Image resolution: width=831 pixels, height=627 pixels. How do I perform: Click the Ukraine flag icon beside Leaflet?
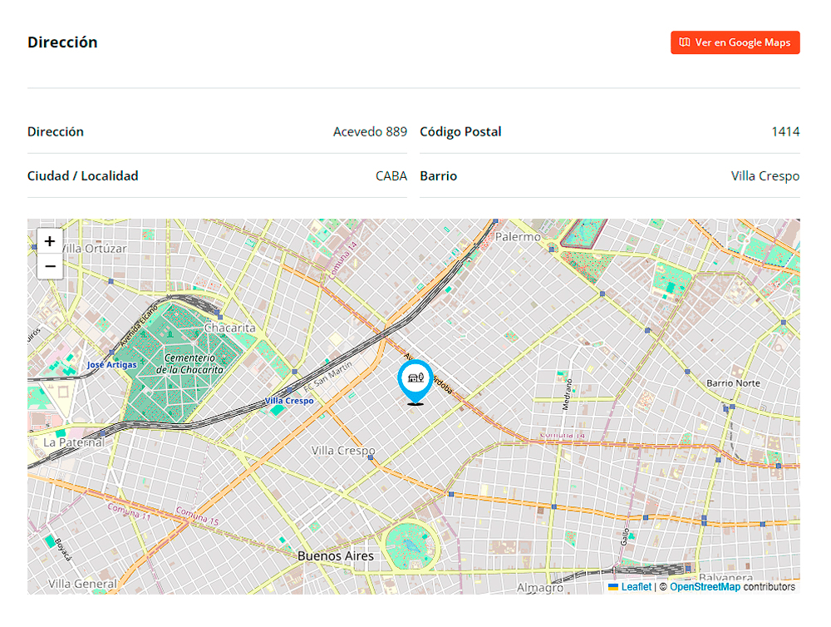[x=613, y=587]
